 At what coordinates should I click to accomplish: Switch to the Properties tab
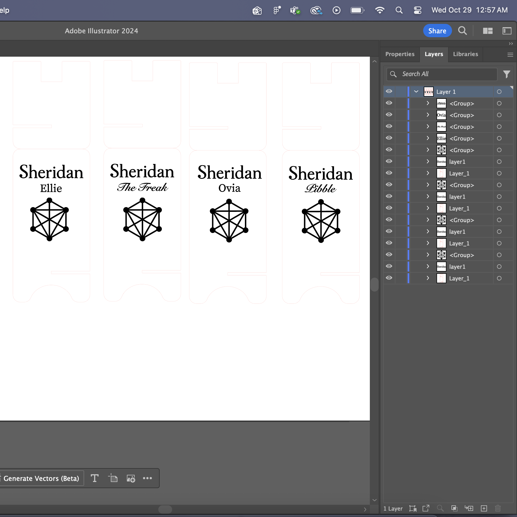pos(400,54)
